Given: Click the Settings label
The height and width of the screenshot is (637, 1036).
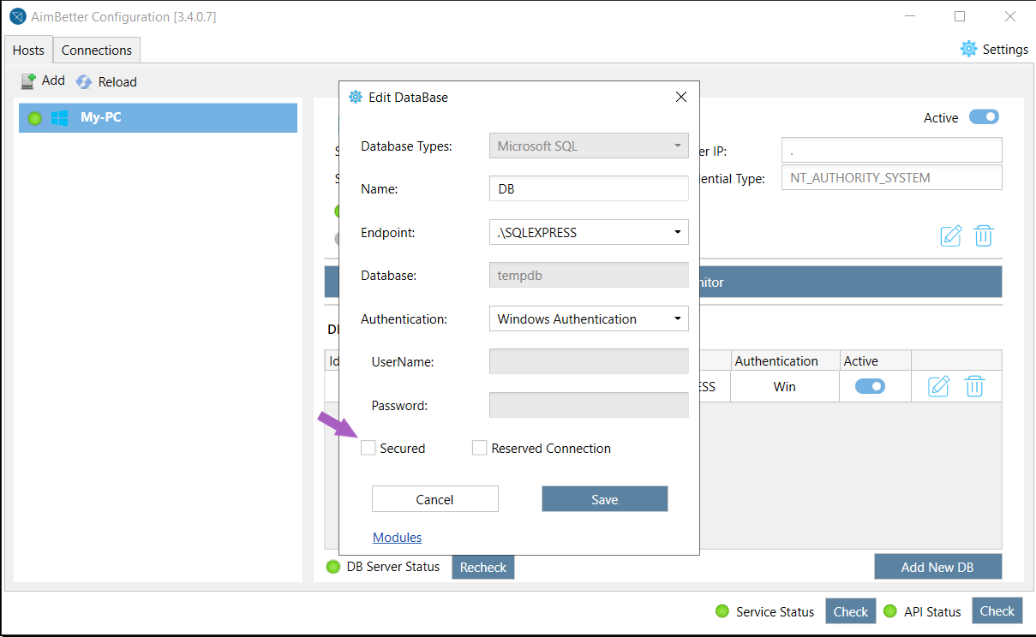Looking at the screenshot, I should click(x=1005, y=49).
